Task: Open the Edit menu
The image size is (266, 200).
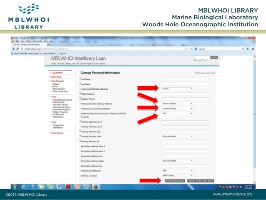Action: coord(18,41)
